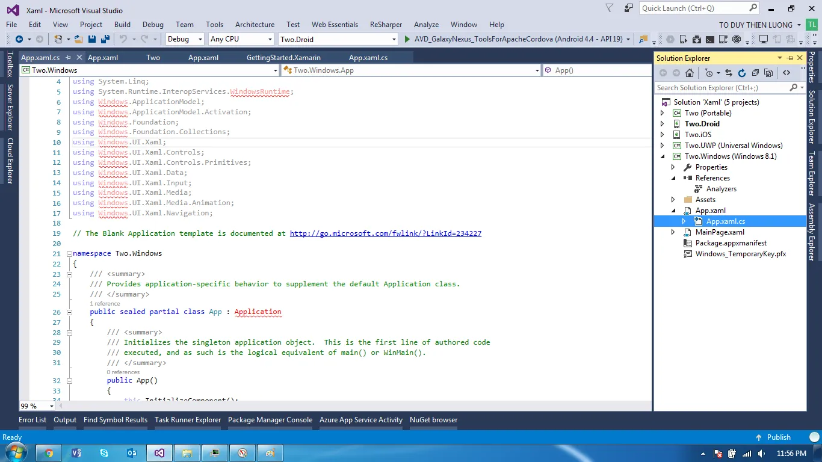Switch to the Two document tab
Screen dimensions: 822x462
click(153, 58)
